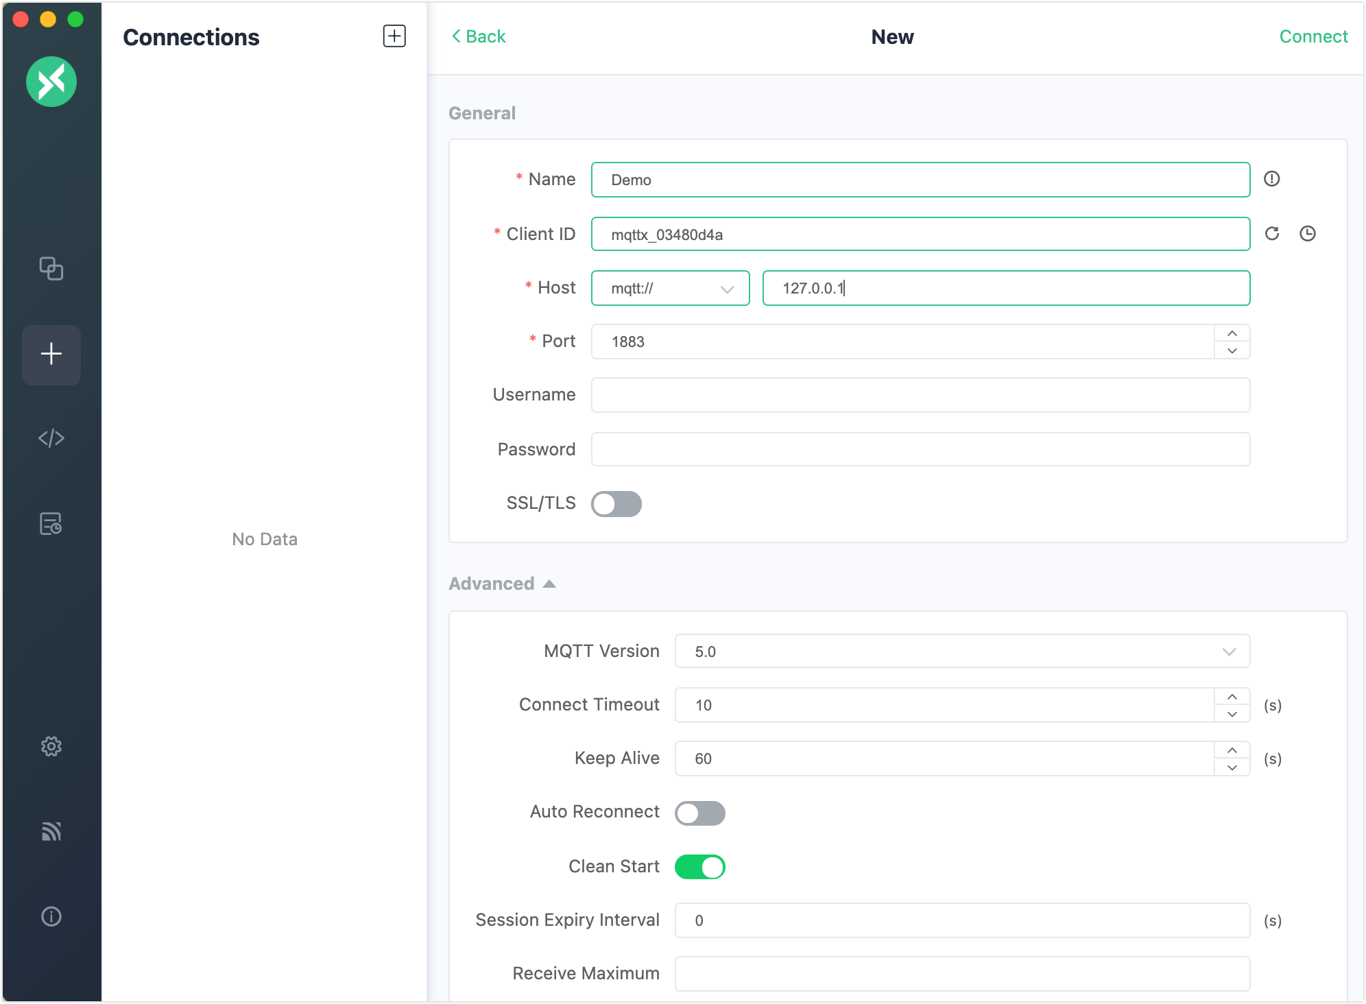Click Connect to establish the connection
Viewport: 1366px width, 1004px height.
point(1313,36)
